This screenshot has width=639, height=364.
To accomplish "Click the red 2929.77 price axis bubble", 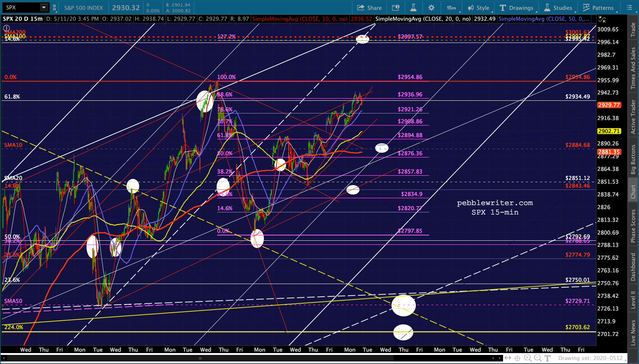I will point(609,105).
